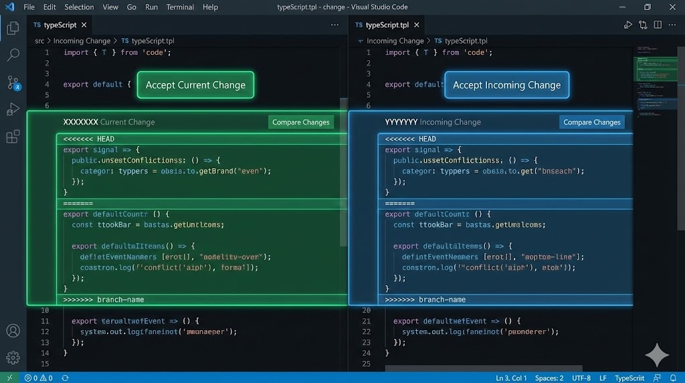Switch to the left typeScript tab
This screenshot has height=383, width=685.
(60, 25)
